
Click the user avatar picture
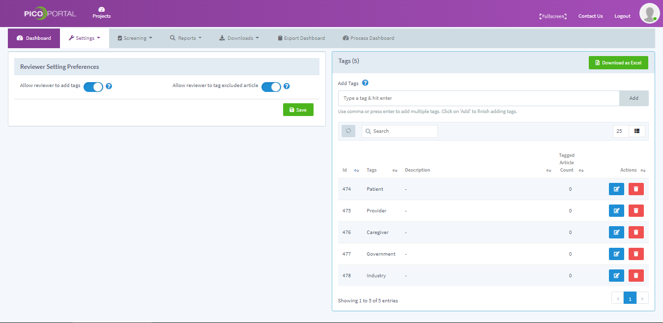click(649, 13)
